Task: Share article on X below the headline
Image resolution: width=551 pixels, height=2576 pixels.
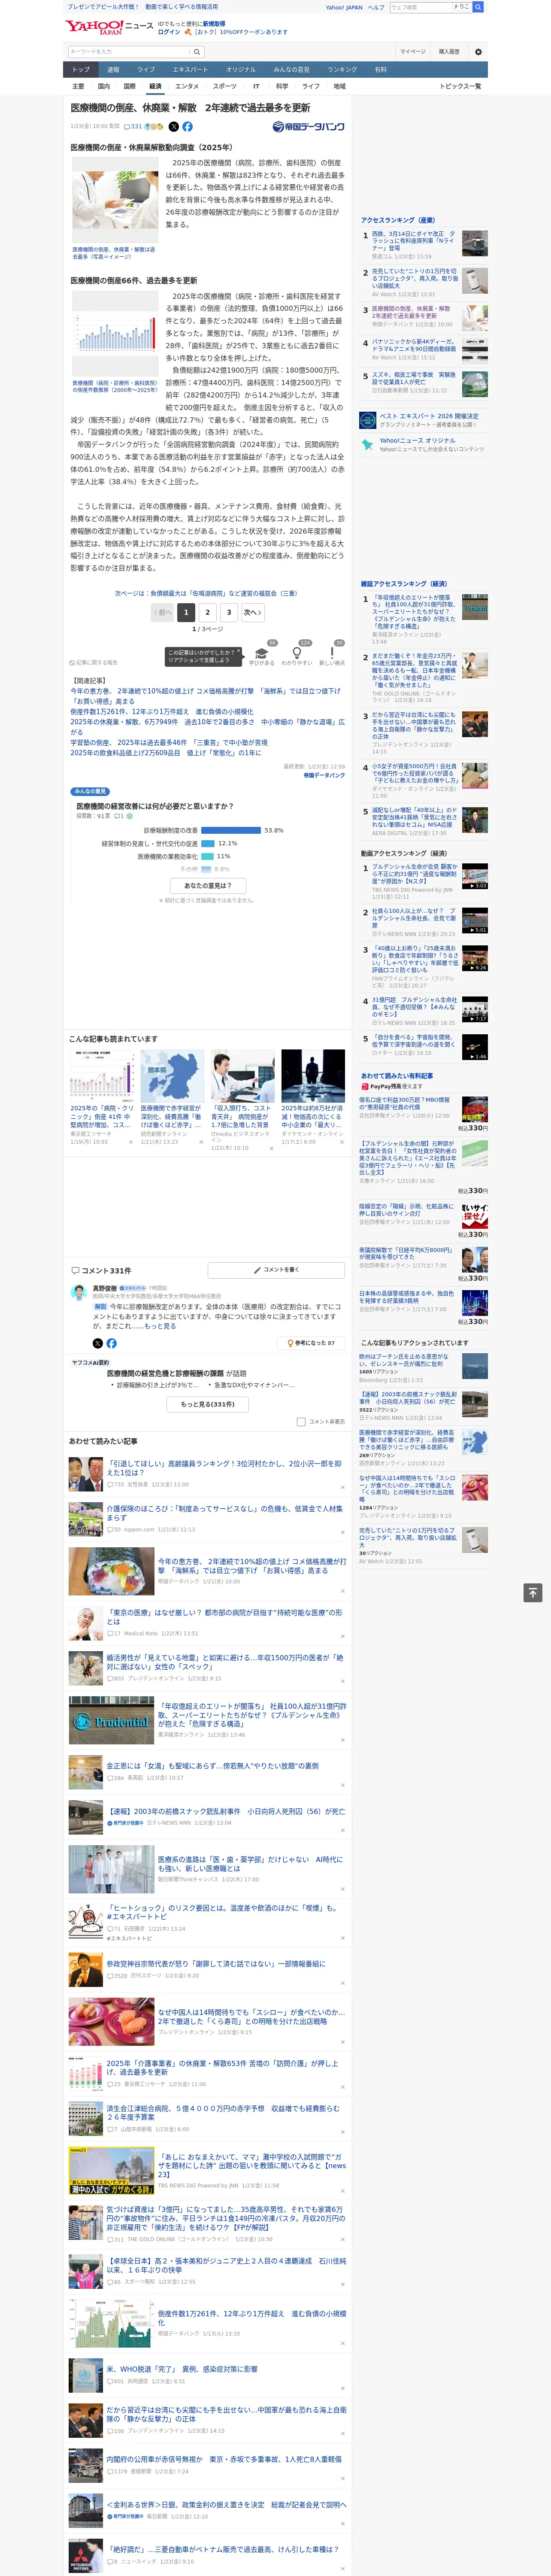Action: click(x=173, y=127)
